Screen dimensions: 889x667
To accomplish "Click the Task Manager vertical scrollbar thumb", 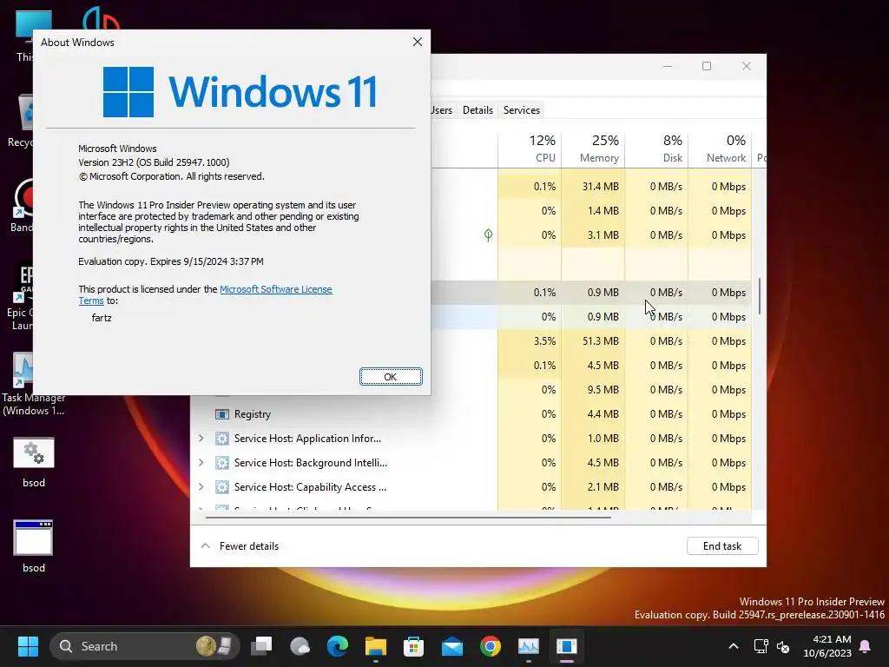I will (759, 295).
